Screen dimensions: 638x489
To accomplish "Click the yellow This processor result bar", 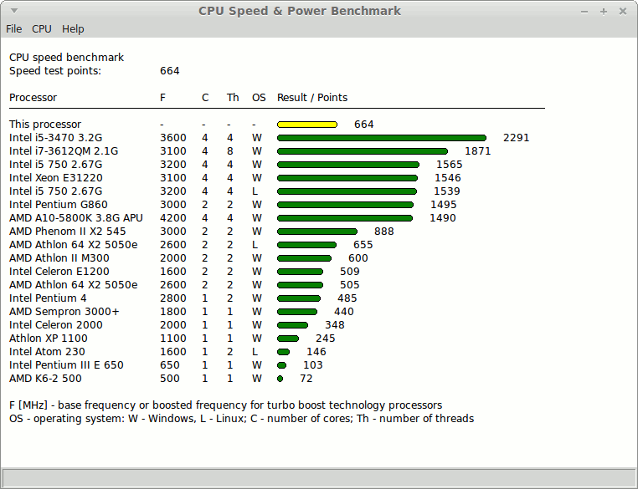I will (306, 125).
